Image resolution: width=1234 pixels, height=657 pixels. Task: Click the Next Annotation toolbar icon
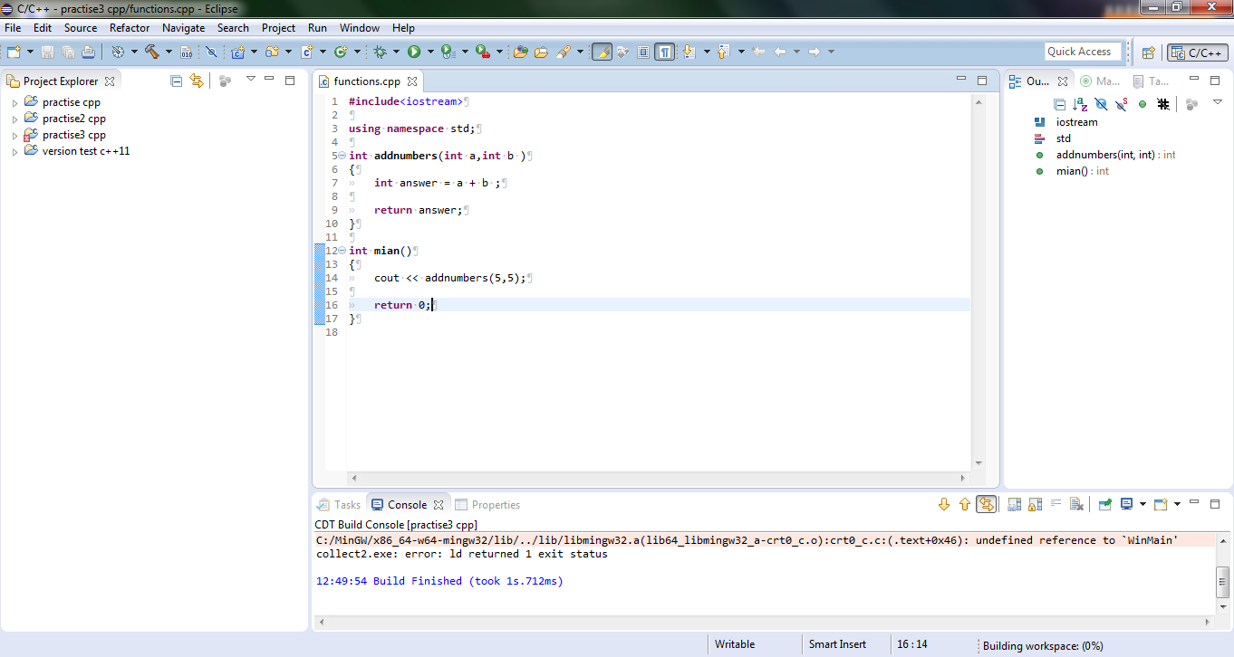click(x=689, y=52)
